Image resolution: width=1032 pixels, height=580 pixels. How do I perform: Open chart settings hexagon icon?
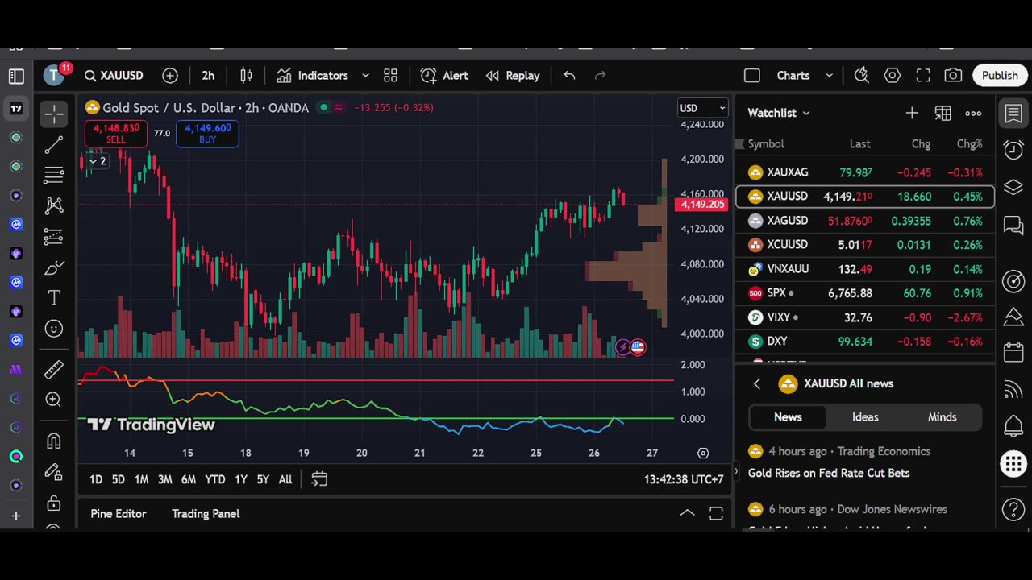click(893, 76)
